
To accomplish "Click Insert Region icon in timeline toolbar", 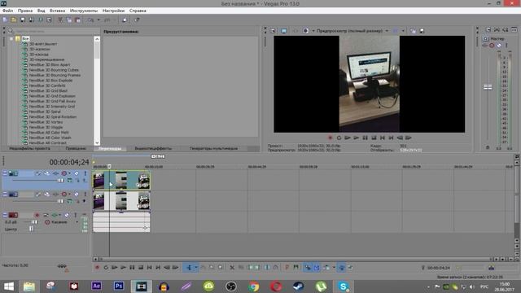I will click(x=296, y=268).
